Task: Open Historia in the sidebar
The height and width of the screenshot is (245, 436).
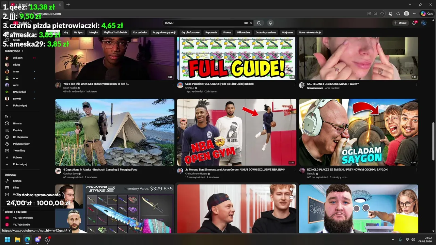Action: pos(17,124)
